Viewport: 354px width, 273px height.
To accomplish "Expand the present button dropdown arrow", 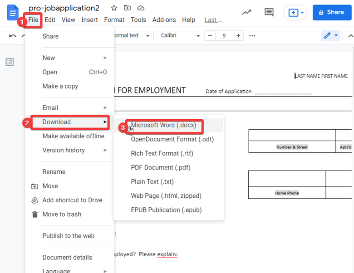I will pyautogui.click(x=302, y=13).
